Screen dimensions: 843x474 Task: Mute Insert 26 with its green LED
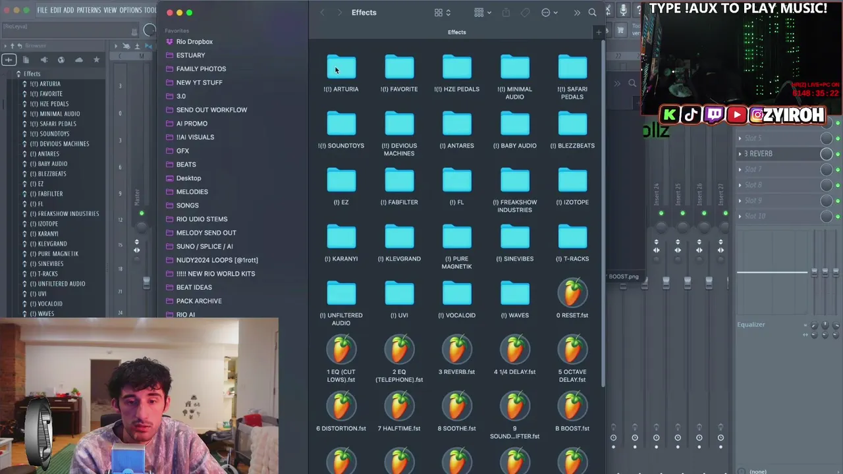point(704,213)
